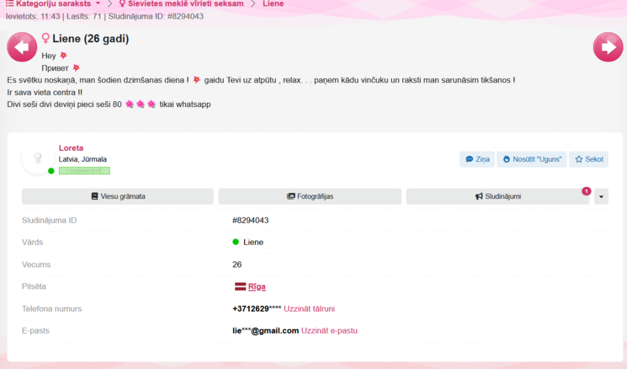Screen dimensions: 627x369
Task: Click the star icon on the Sekot button
Action: 579,159
